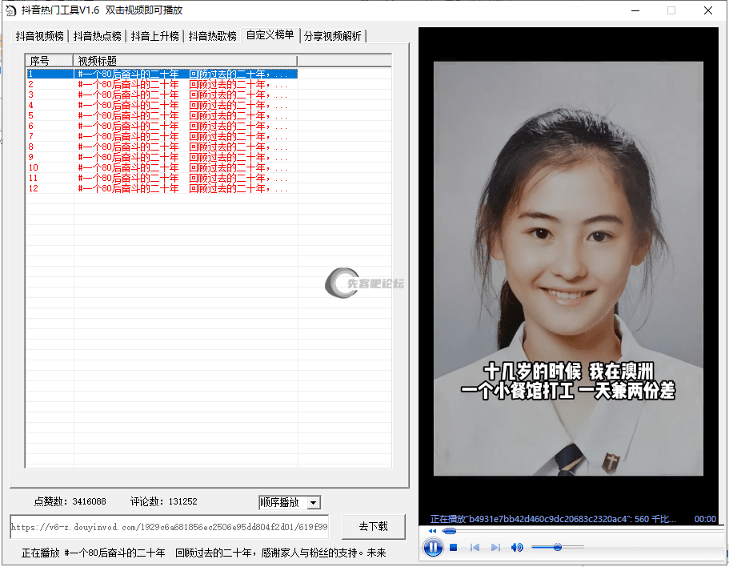The image size is (729, 567).
Task: Stop video playback
Action: (x=454, y=548)
